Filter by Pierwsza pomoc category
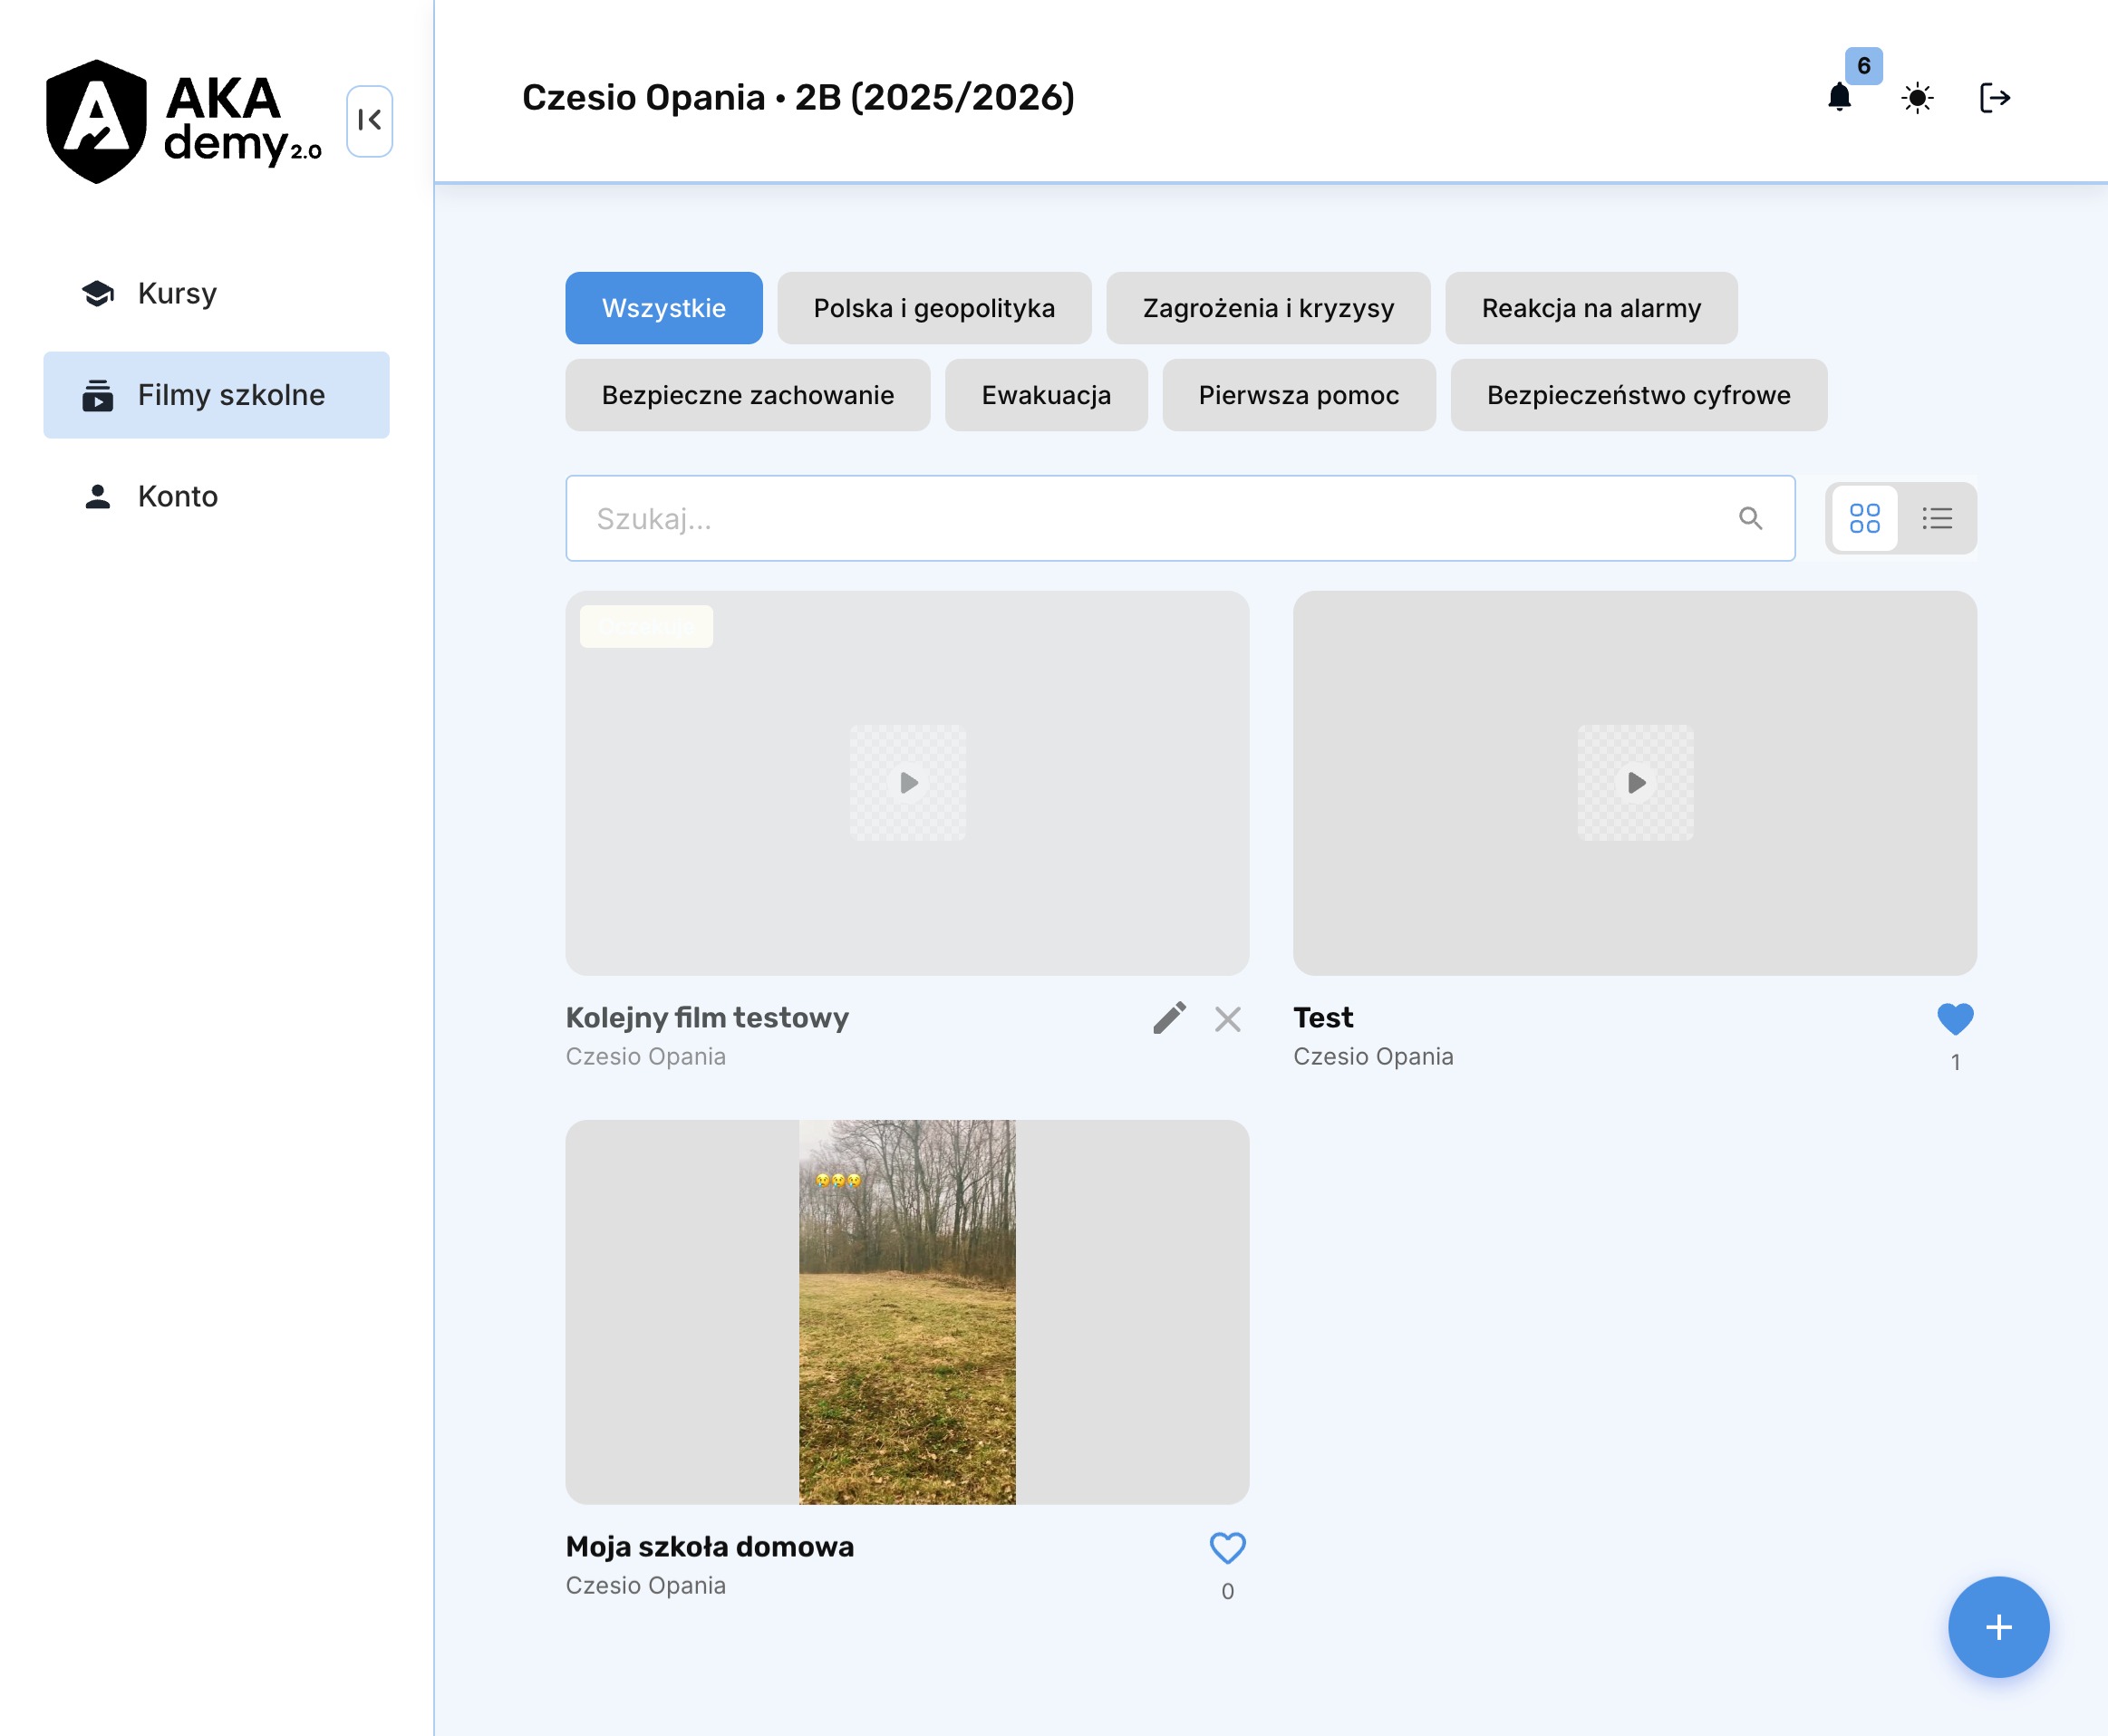 coord(1298,395)
